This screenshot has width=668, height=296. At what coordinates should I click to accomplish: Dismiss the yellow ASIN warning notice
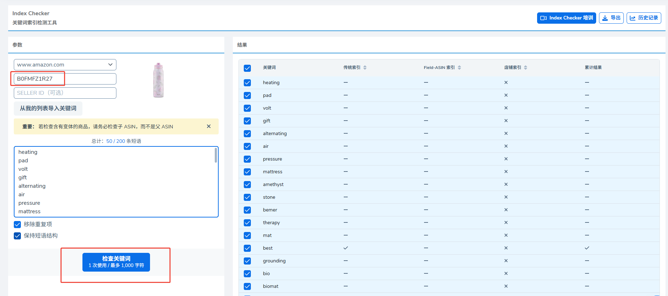209,126
